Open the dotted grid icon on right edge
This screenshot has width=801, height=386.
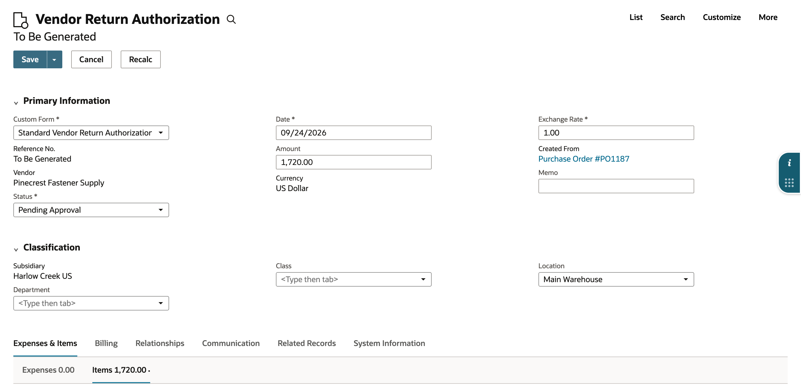[789, 183]
